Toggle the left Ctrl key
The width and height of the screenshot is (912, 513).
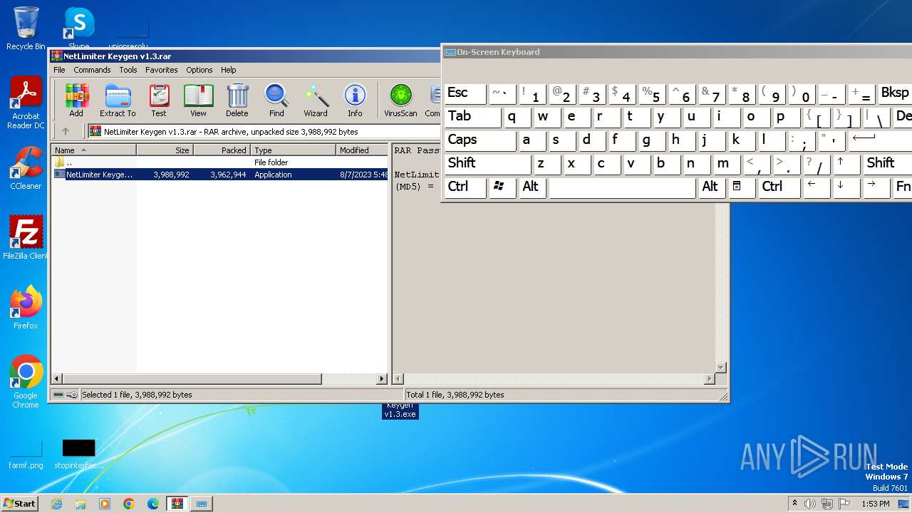pos(465,187)
